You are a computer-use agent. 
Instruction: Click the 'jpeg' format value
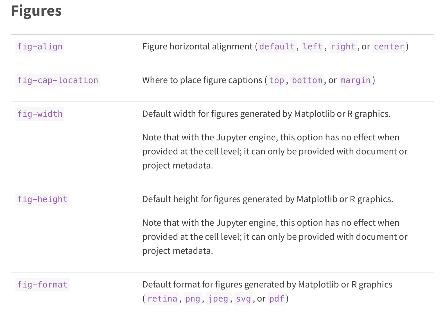point(218,299)
